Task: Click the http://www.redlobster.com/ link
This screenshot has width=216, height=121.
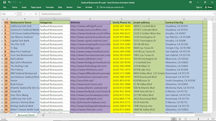Action: click(x=86, y=59)
